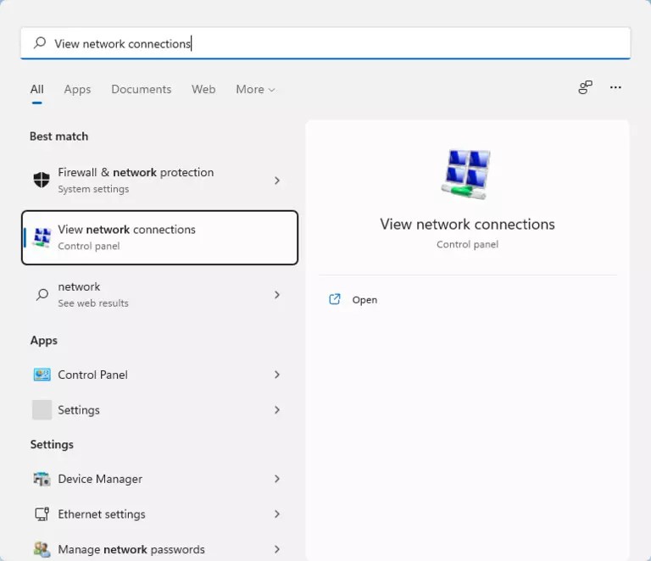The image size is (651, 561).
Task: Click into the search text field
Action: [x=325, y=43]
